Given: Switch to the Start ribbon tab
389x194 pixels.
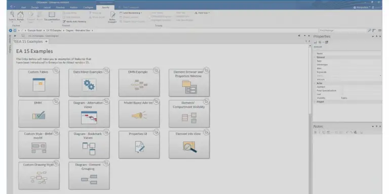Looking at the screenshot, I should [24, 8].
